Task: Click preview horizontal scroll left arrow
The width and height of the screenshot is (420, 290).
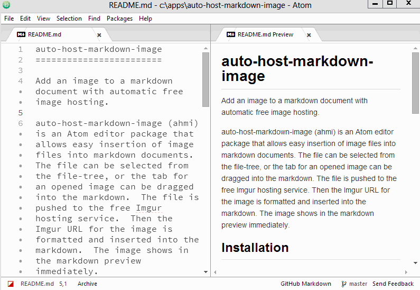Action: (x=215, y=273)
